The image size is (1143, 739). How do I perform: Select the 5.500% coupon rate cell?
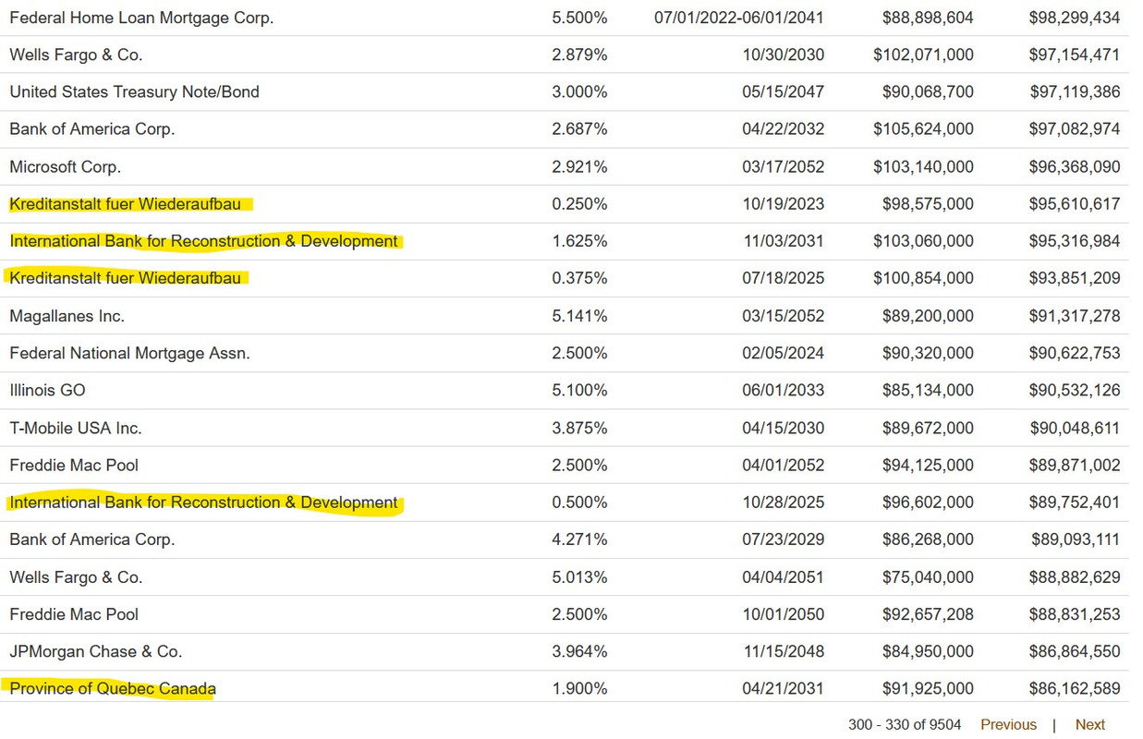point(579,18)
